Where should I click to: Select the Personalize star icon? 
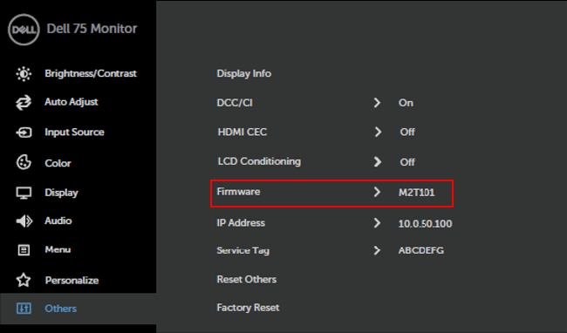click(24, 280)
